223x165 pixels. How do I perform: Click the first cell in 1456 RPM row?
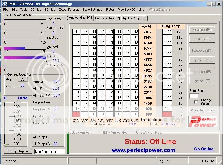tap(76, 103)
